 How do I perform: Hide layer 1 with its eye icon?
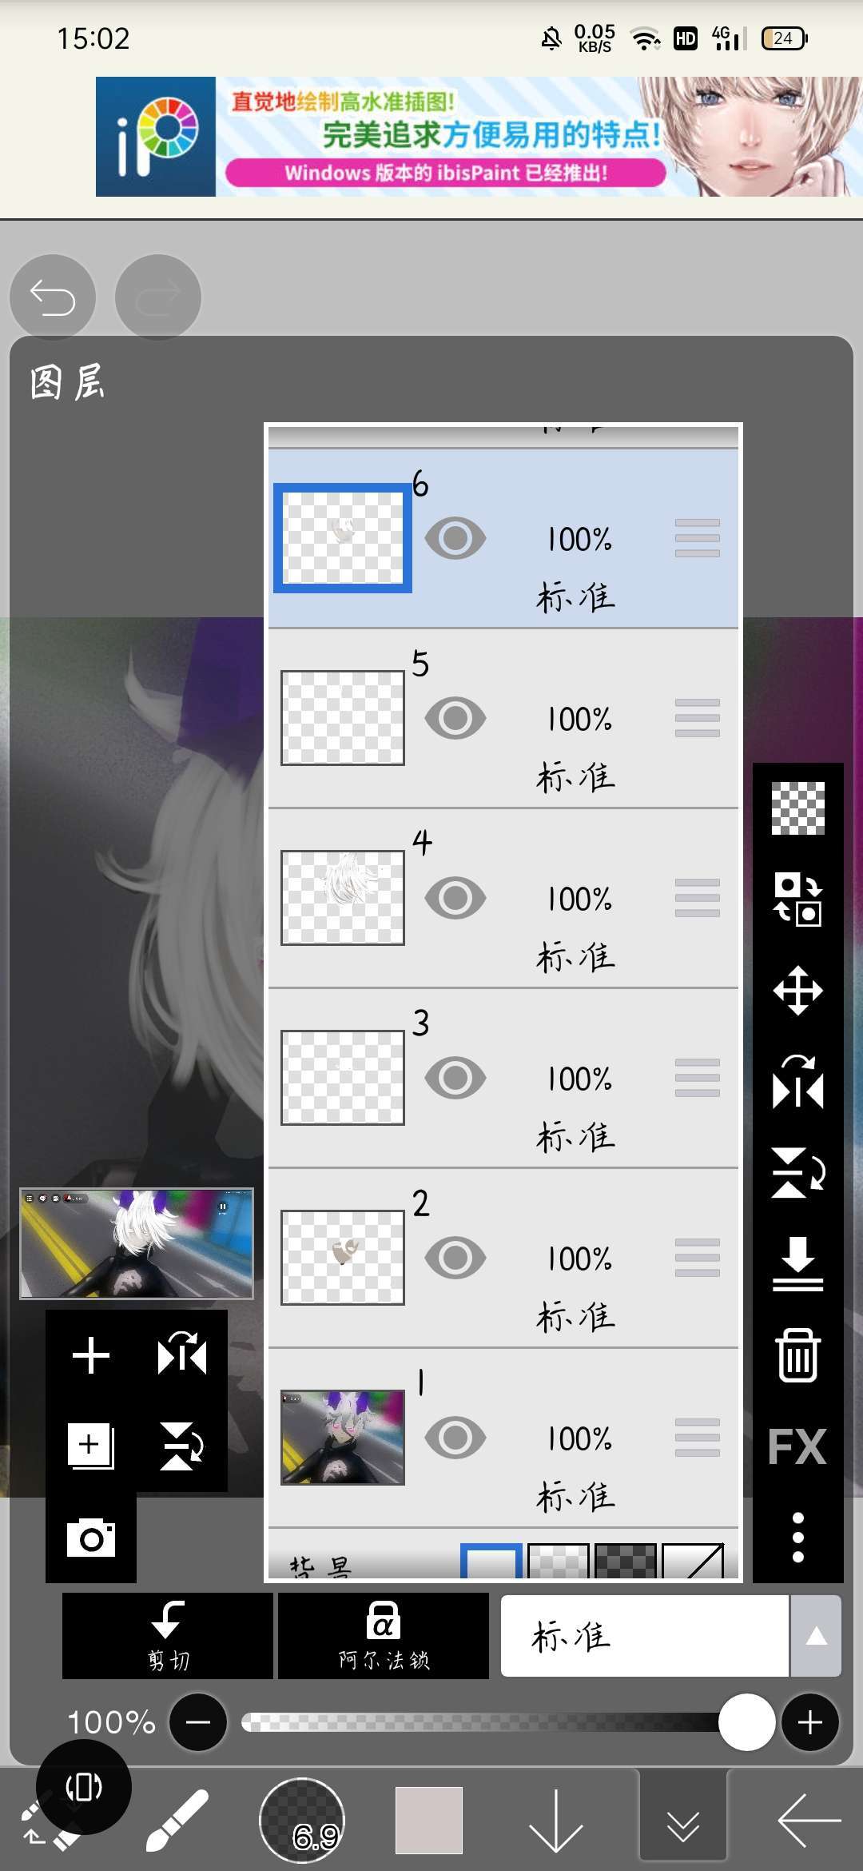pyautogui.click(x=455, y=1438)
